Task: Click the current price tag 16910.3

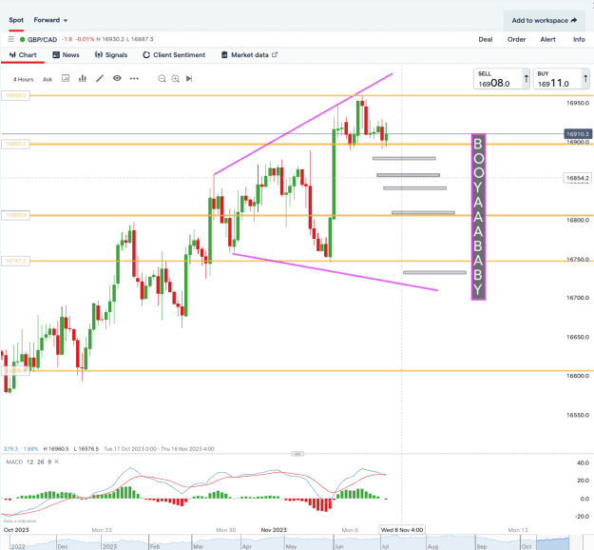Action: pyautogui.click(x=578, y=134)
